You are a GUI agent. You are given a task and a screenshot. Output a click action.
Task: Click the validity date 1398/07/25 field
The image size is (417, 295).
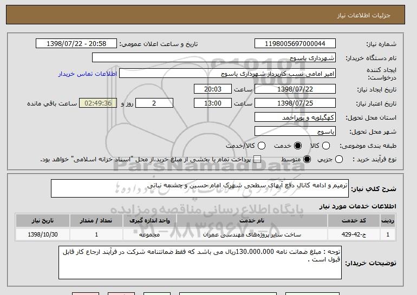pyautogui.click(x=295, y=103)
